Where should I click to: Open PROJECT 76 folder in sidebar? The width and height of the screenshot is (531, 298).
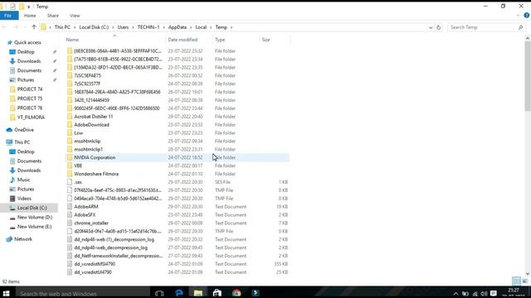(30, 108)
